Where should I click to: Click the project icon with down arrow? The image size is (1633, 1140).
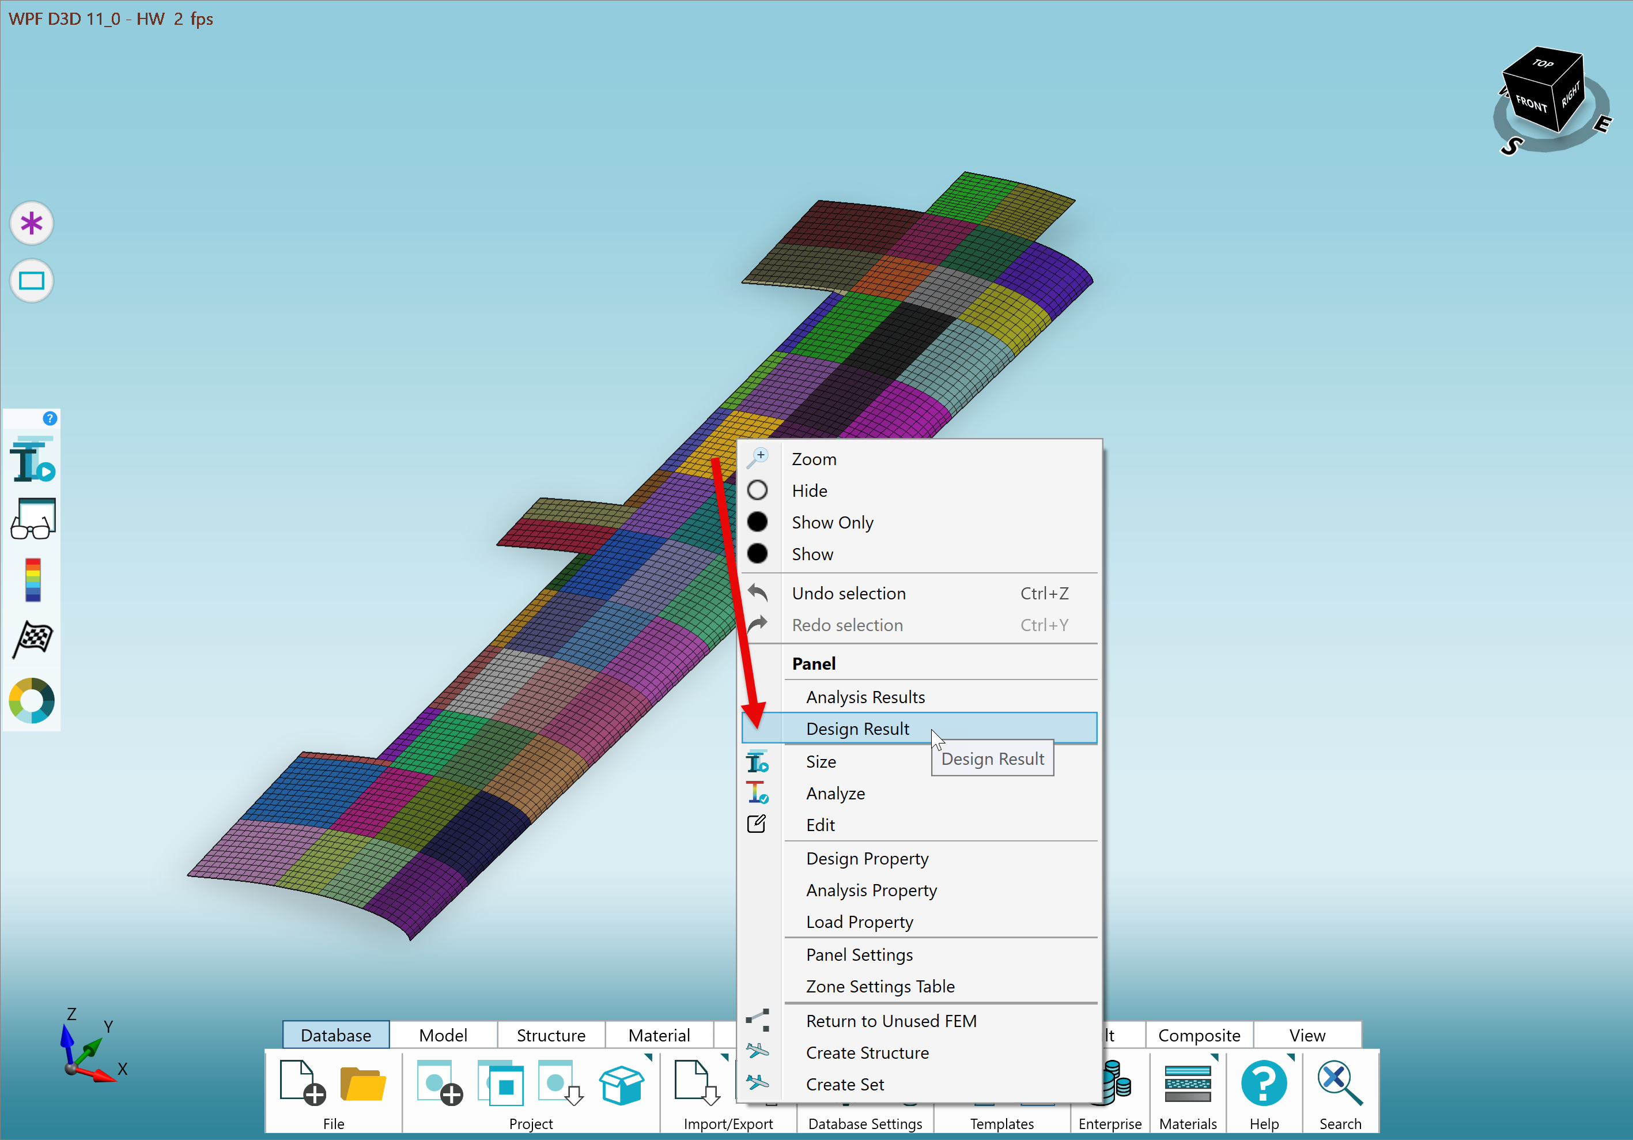[561, 1082]
